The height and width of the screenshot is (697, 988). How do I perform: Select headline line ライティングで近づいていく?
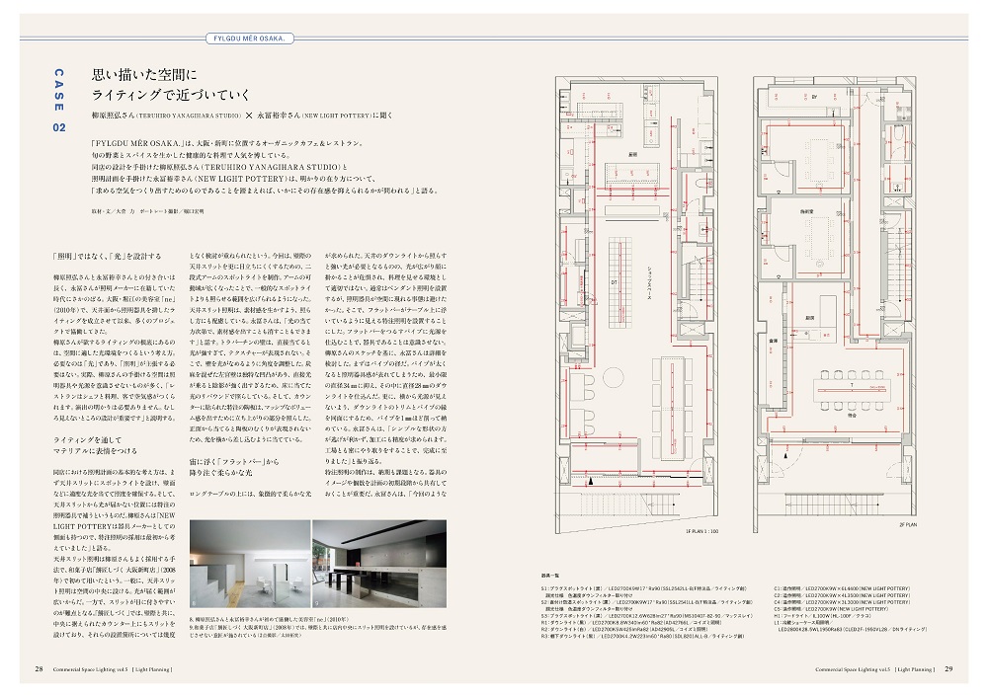click(x=171, y=95)
